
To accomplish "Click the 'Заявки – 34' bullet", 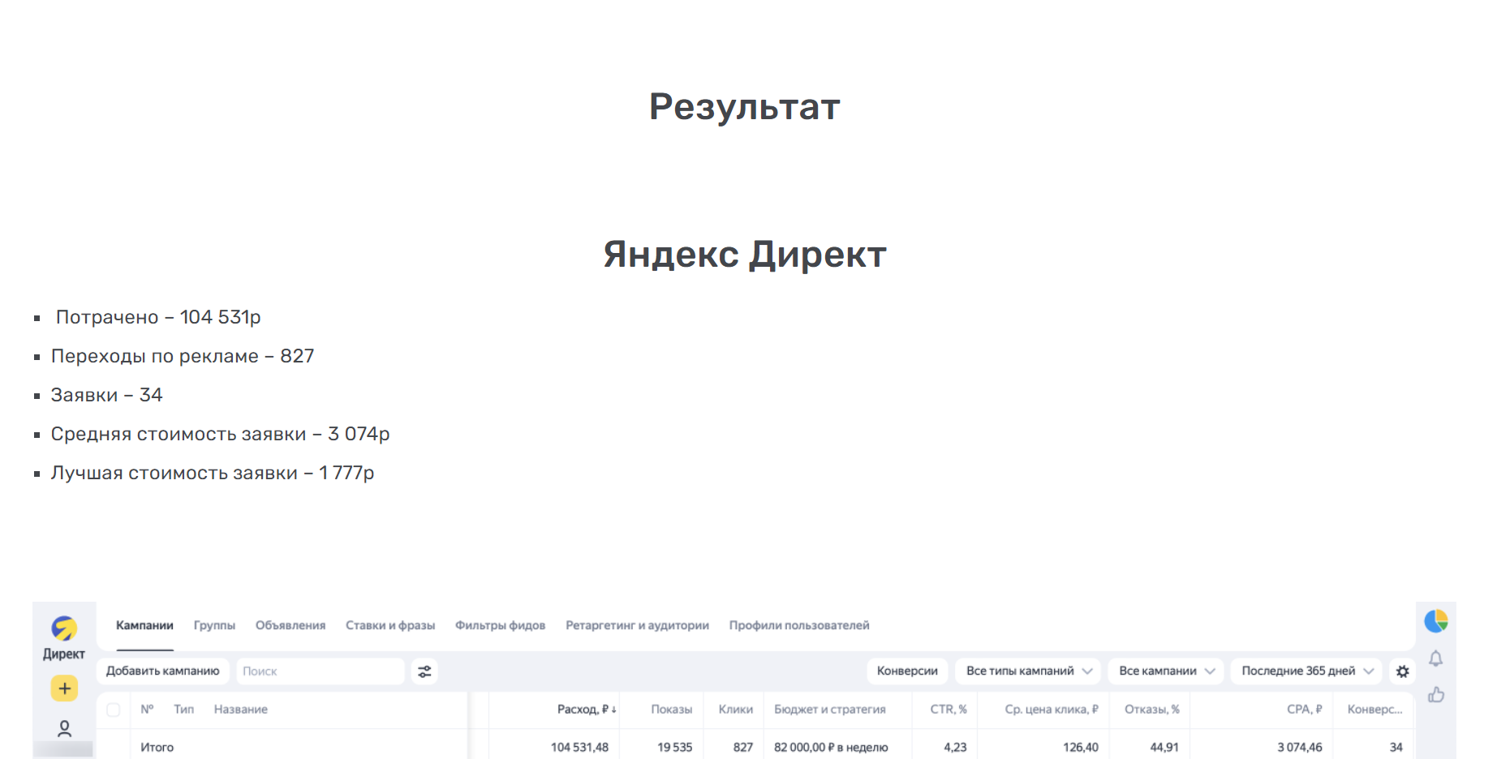I will (x=106, y=395).
